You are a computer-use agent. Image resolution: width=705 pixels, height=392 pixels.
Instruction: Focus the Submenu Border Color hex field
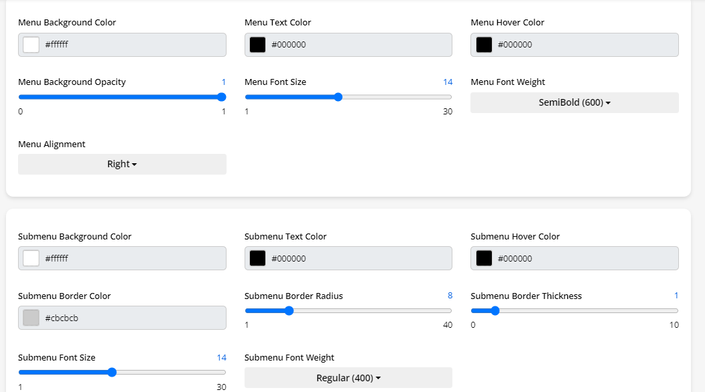[134, 318]
